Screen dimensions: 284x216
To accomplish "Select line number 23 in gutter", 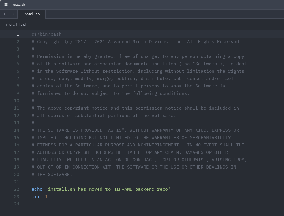I will [x=16, y=197].
